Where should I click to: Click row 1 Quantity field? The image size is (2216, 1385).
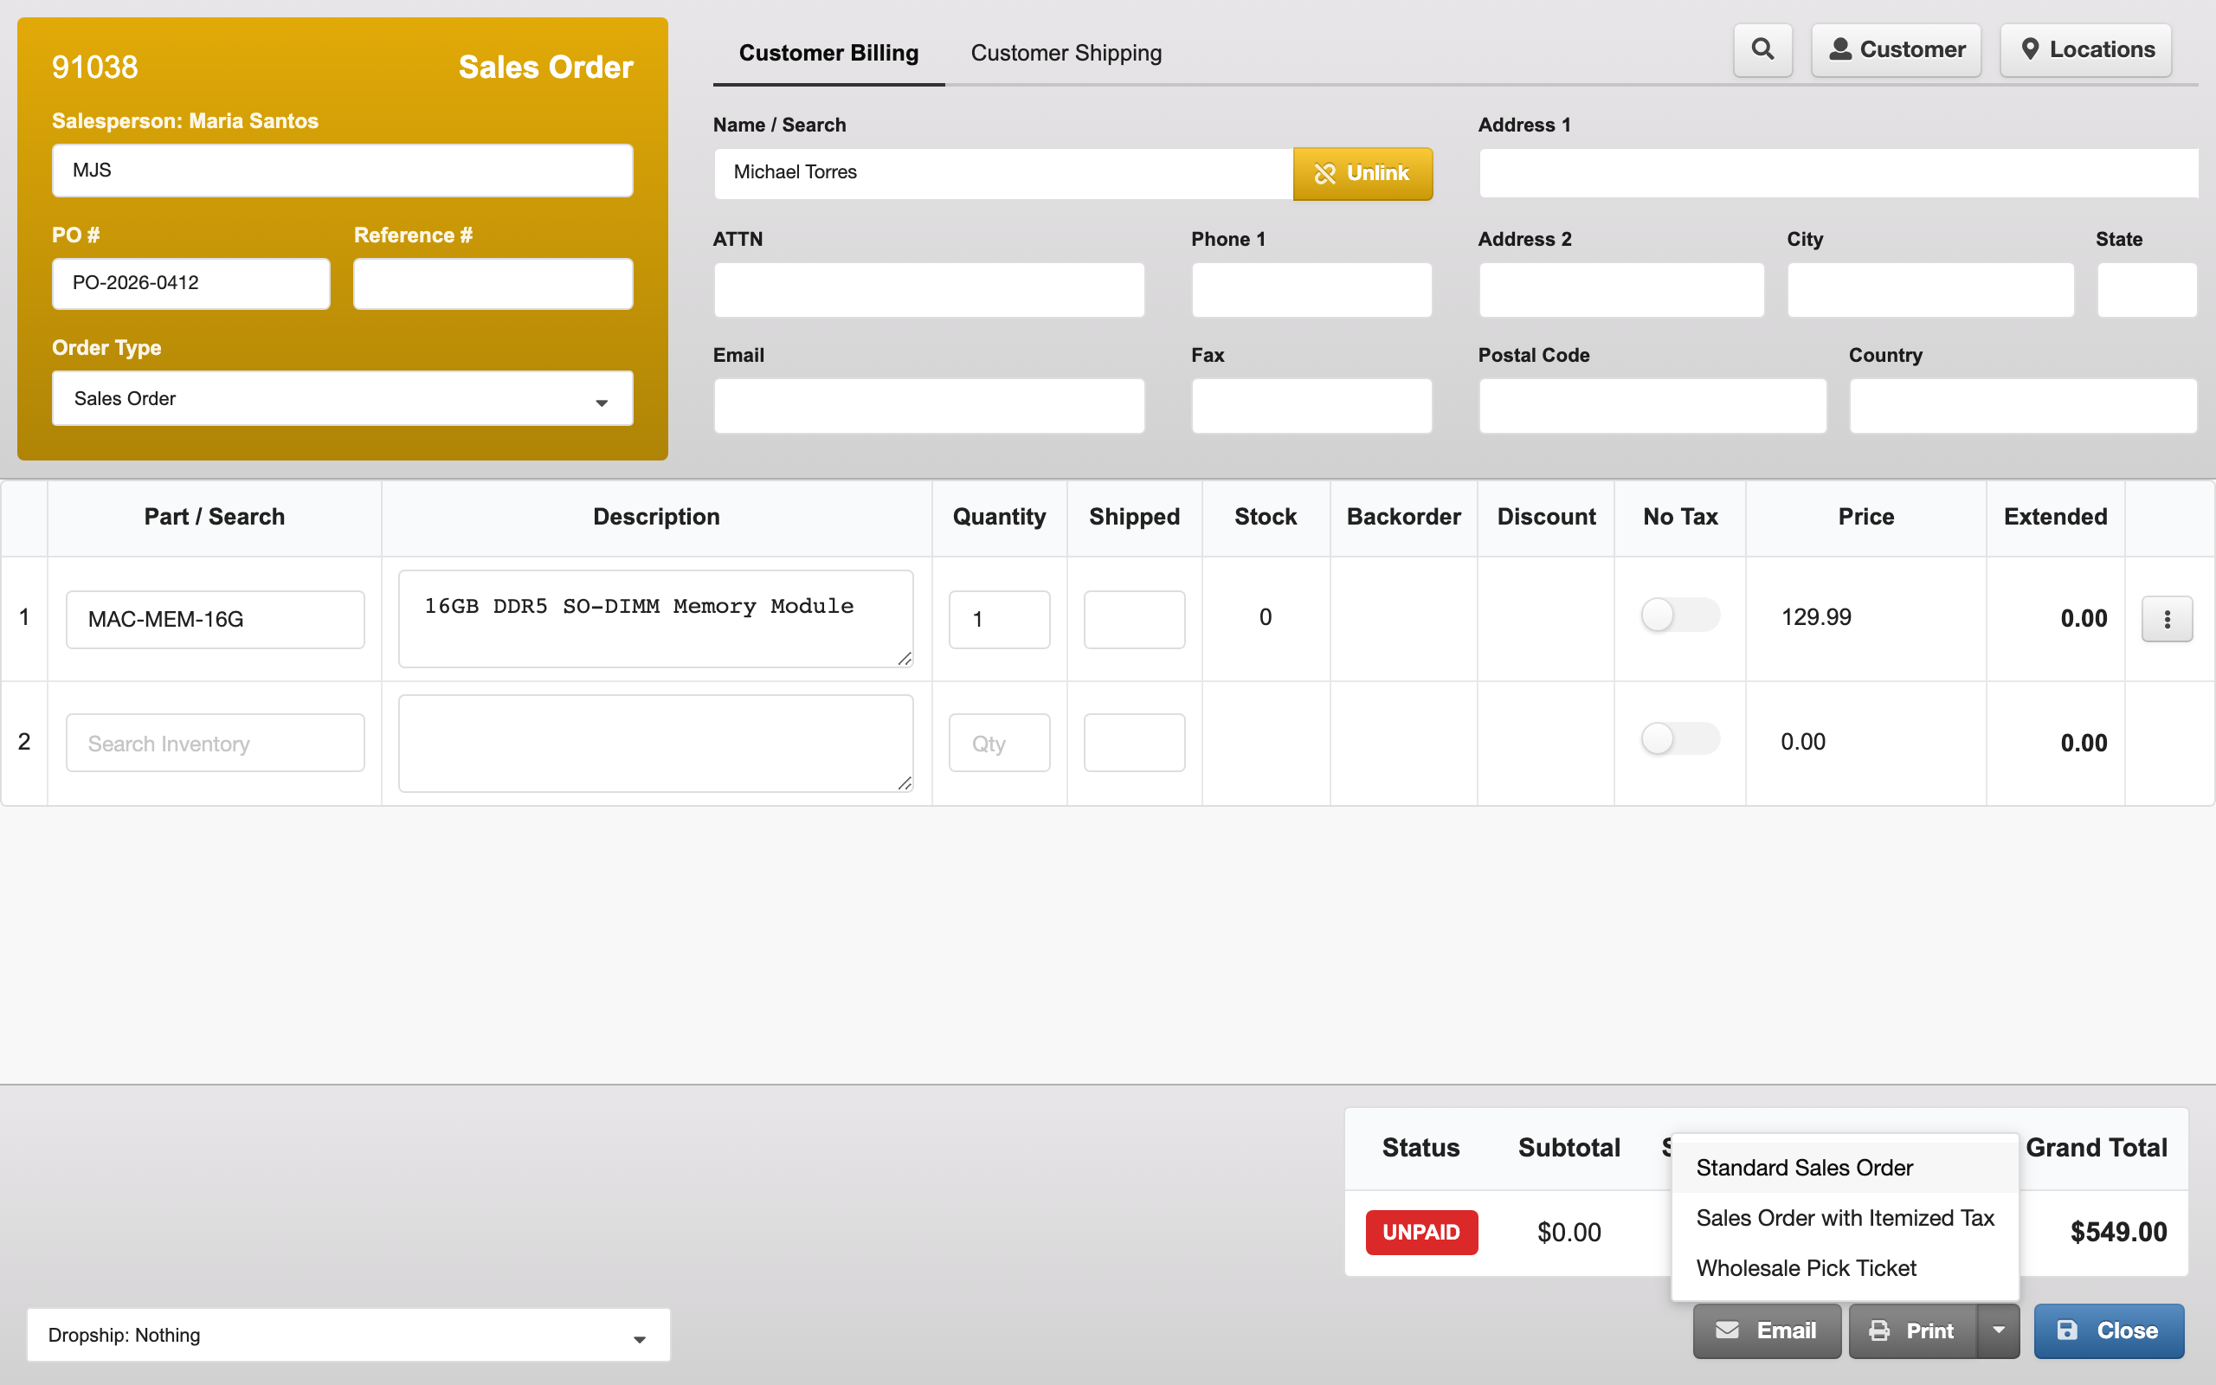pyautogui.click(x=999, y=619)
